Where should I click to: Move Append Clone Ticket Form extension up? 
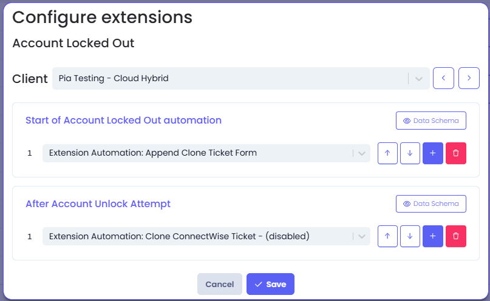coord(387,153)
